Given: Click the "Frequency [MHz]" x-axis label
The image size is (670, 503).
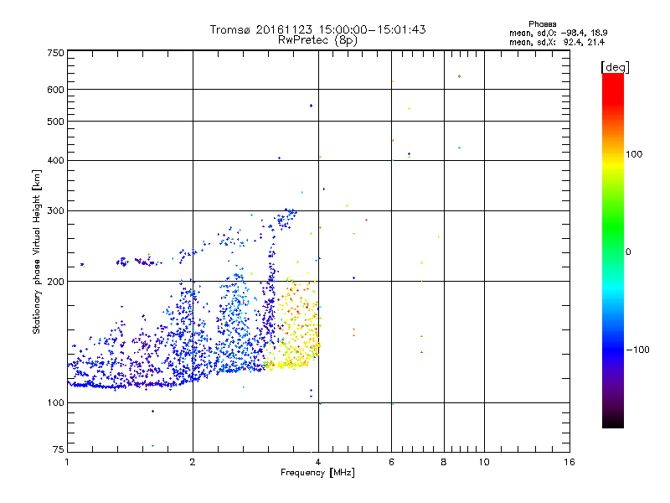Looking at the screenshot, I should point(317,473).
